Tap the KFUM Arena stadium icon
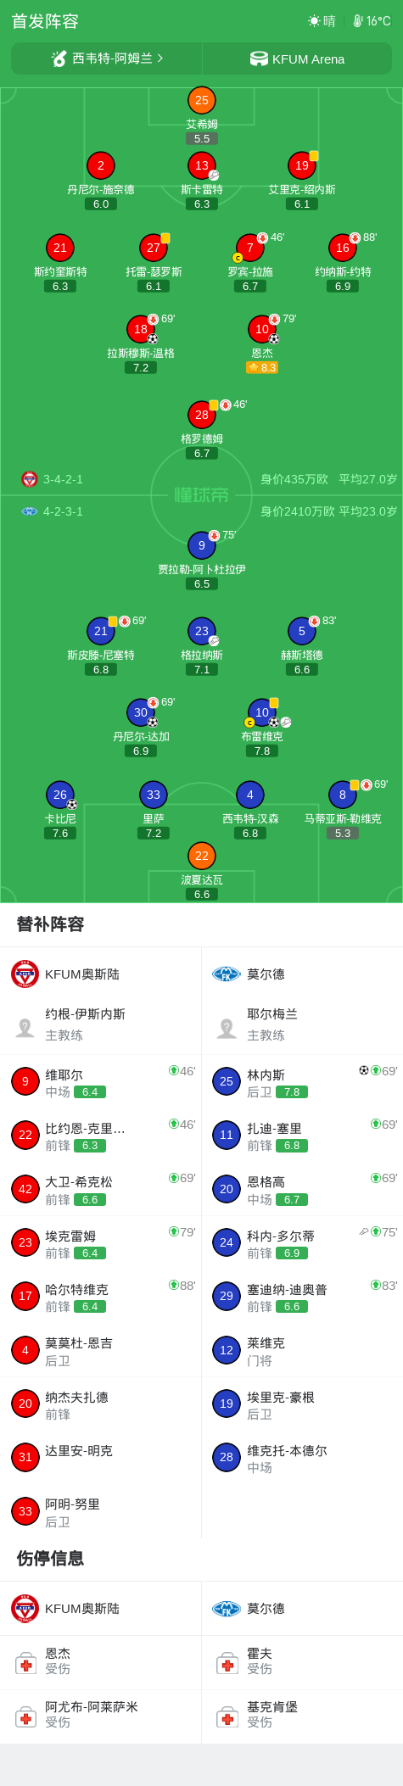Image resolution: width=403 pixels, height=1786 pixels. [x=259, y=59]
